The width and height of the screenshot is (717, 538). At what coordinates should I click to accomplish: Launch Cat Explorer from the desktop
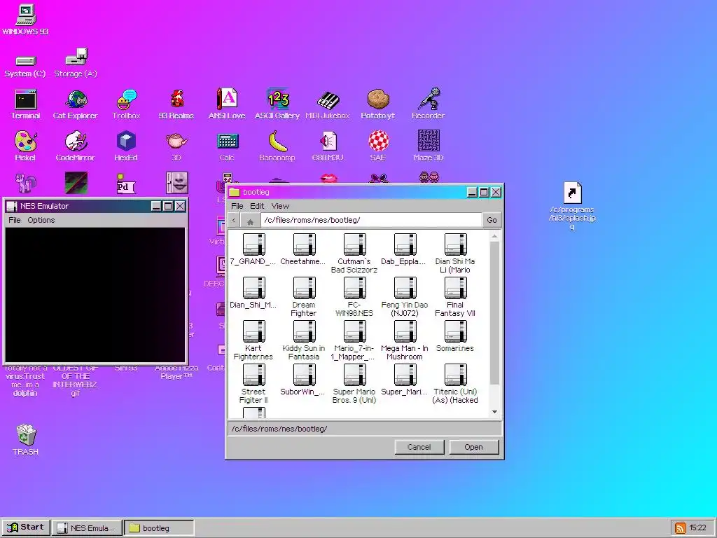pyautogui.click(x=76, y=104)
